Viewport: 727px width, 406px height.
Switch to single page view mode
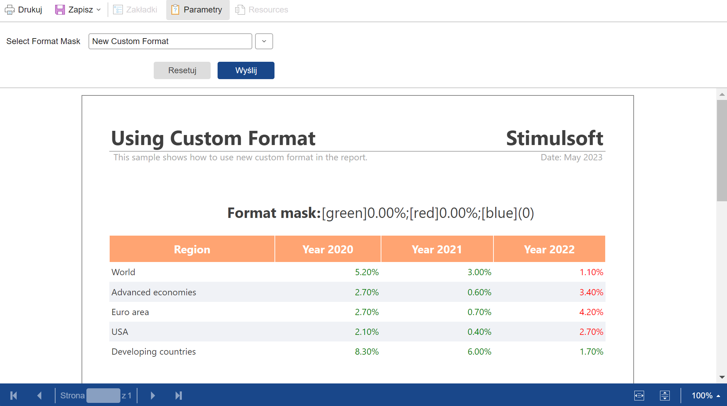coord(639,396)
